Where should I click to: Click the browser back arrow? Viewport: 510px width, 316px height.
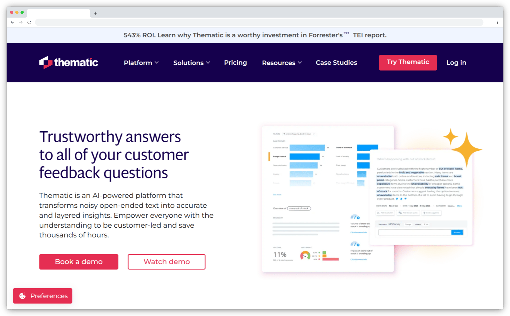(x=12, y=22)
